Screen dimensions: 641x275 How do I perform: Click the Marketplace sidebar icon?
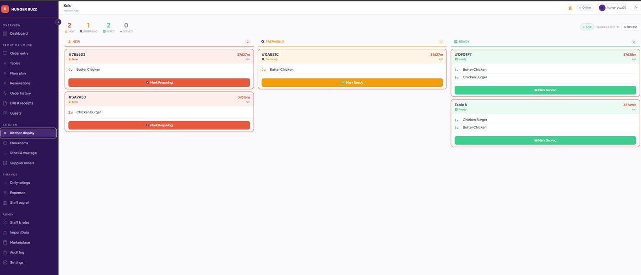tap(5, 243)
